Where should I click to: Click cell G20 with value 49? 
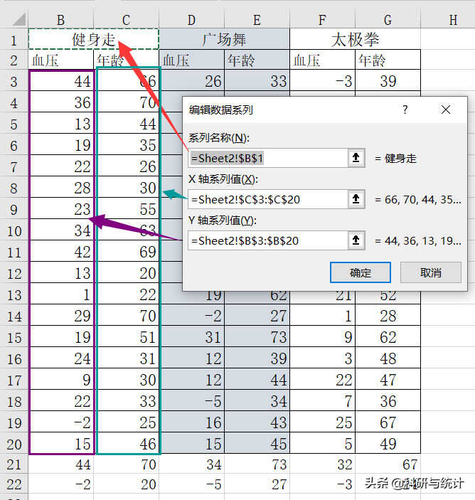(x=388, y=444)
